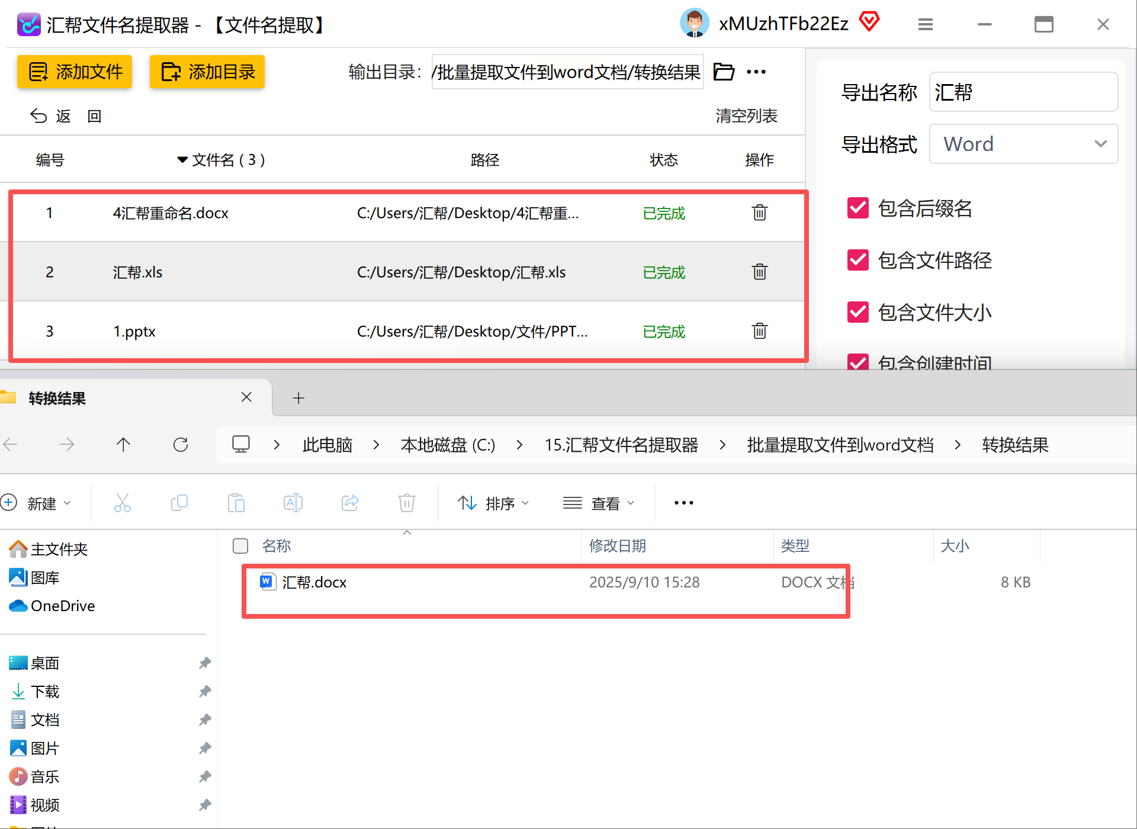Click the 添加文件 button

[x=75, y=72]
